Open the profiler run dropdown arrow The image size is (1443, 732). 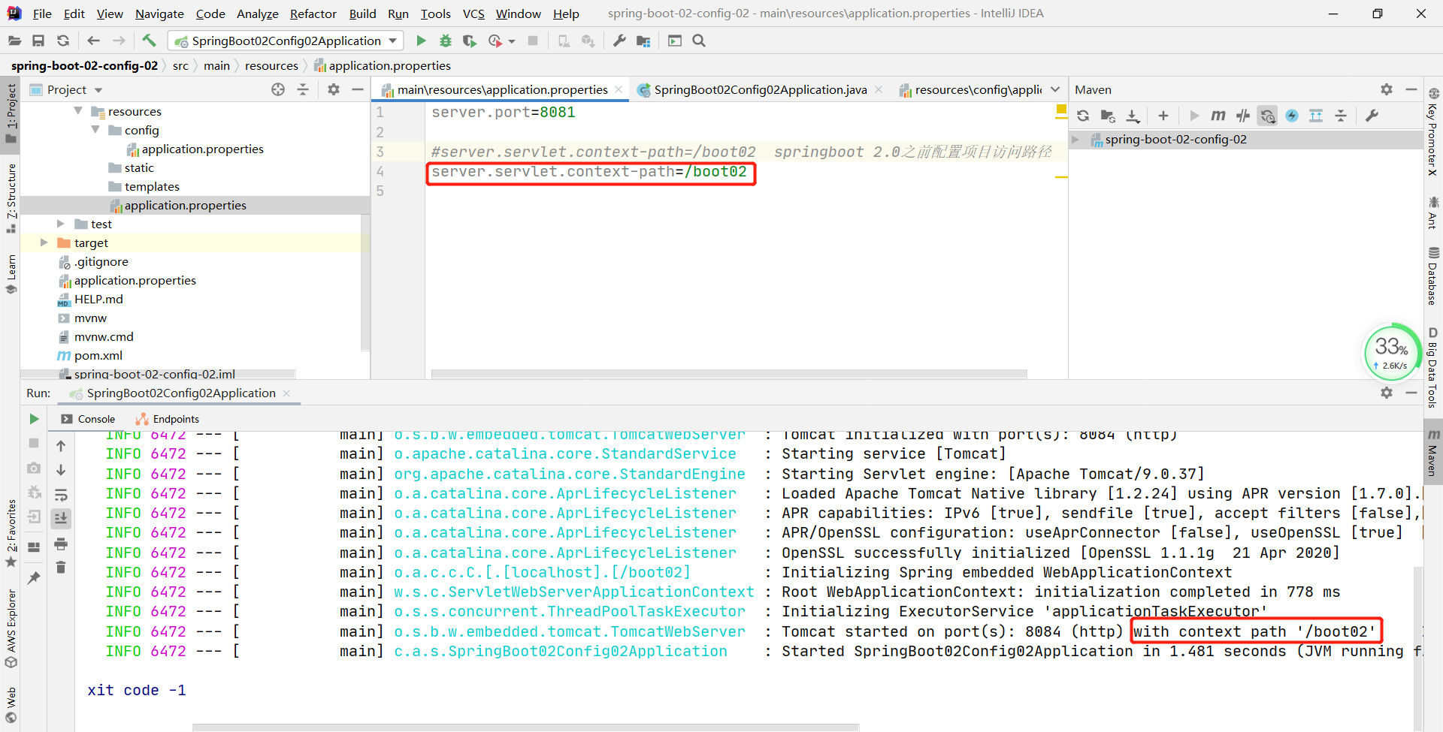click(512, 41)
